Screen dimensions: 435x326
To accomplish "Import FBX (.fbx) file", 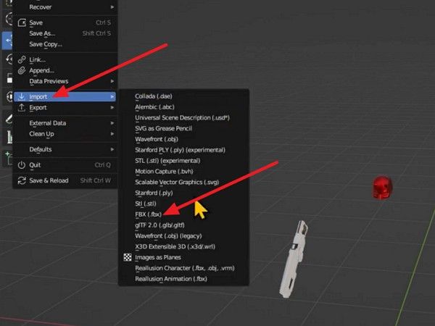I will pyautogui.click(x=183, y=214).
